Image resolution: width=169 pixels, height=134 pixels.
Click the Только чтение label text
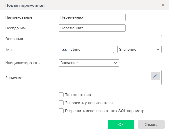point(78,95)
